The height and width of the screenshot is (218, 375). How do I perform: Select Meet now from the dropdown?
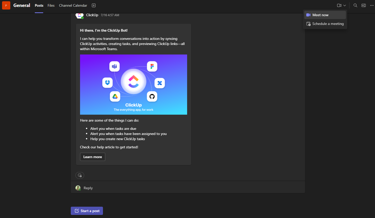click(x=325, y=15)
